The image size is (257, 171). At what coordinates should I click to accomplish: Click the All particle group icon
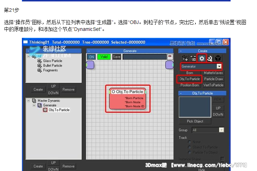(x=34, y=57)
